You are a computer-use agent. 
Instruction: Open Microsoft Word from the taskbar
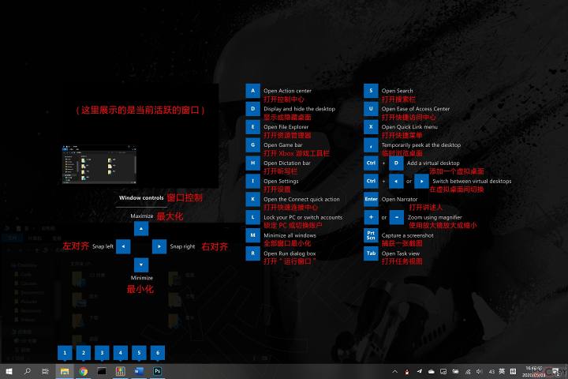click(x=139, y=370)
